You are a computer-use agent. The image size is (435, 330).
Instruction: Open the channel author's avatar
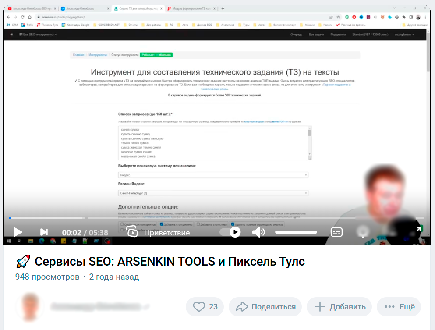tap(30, 307)
